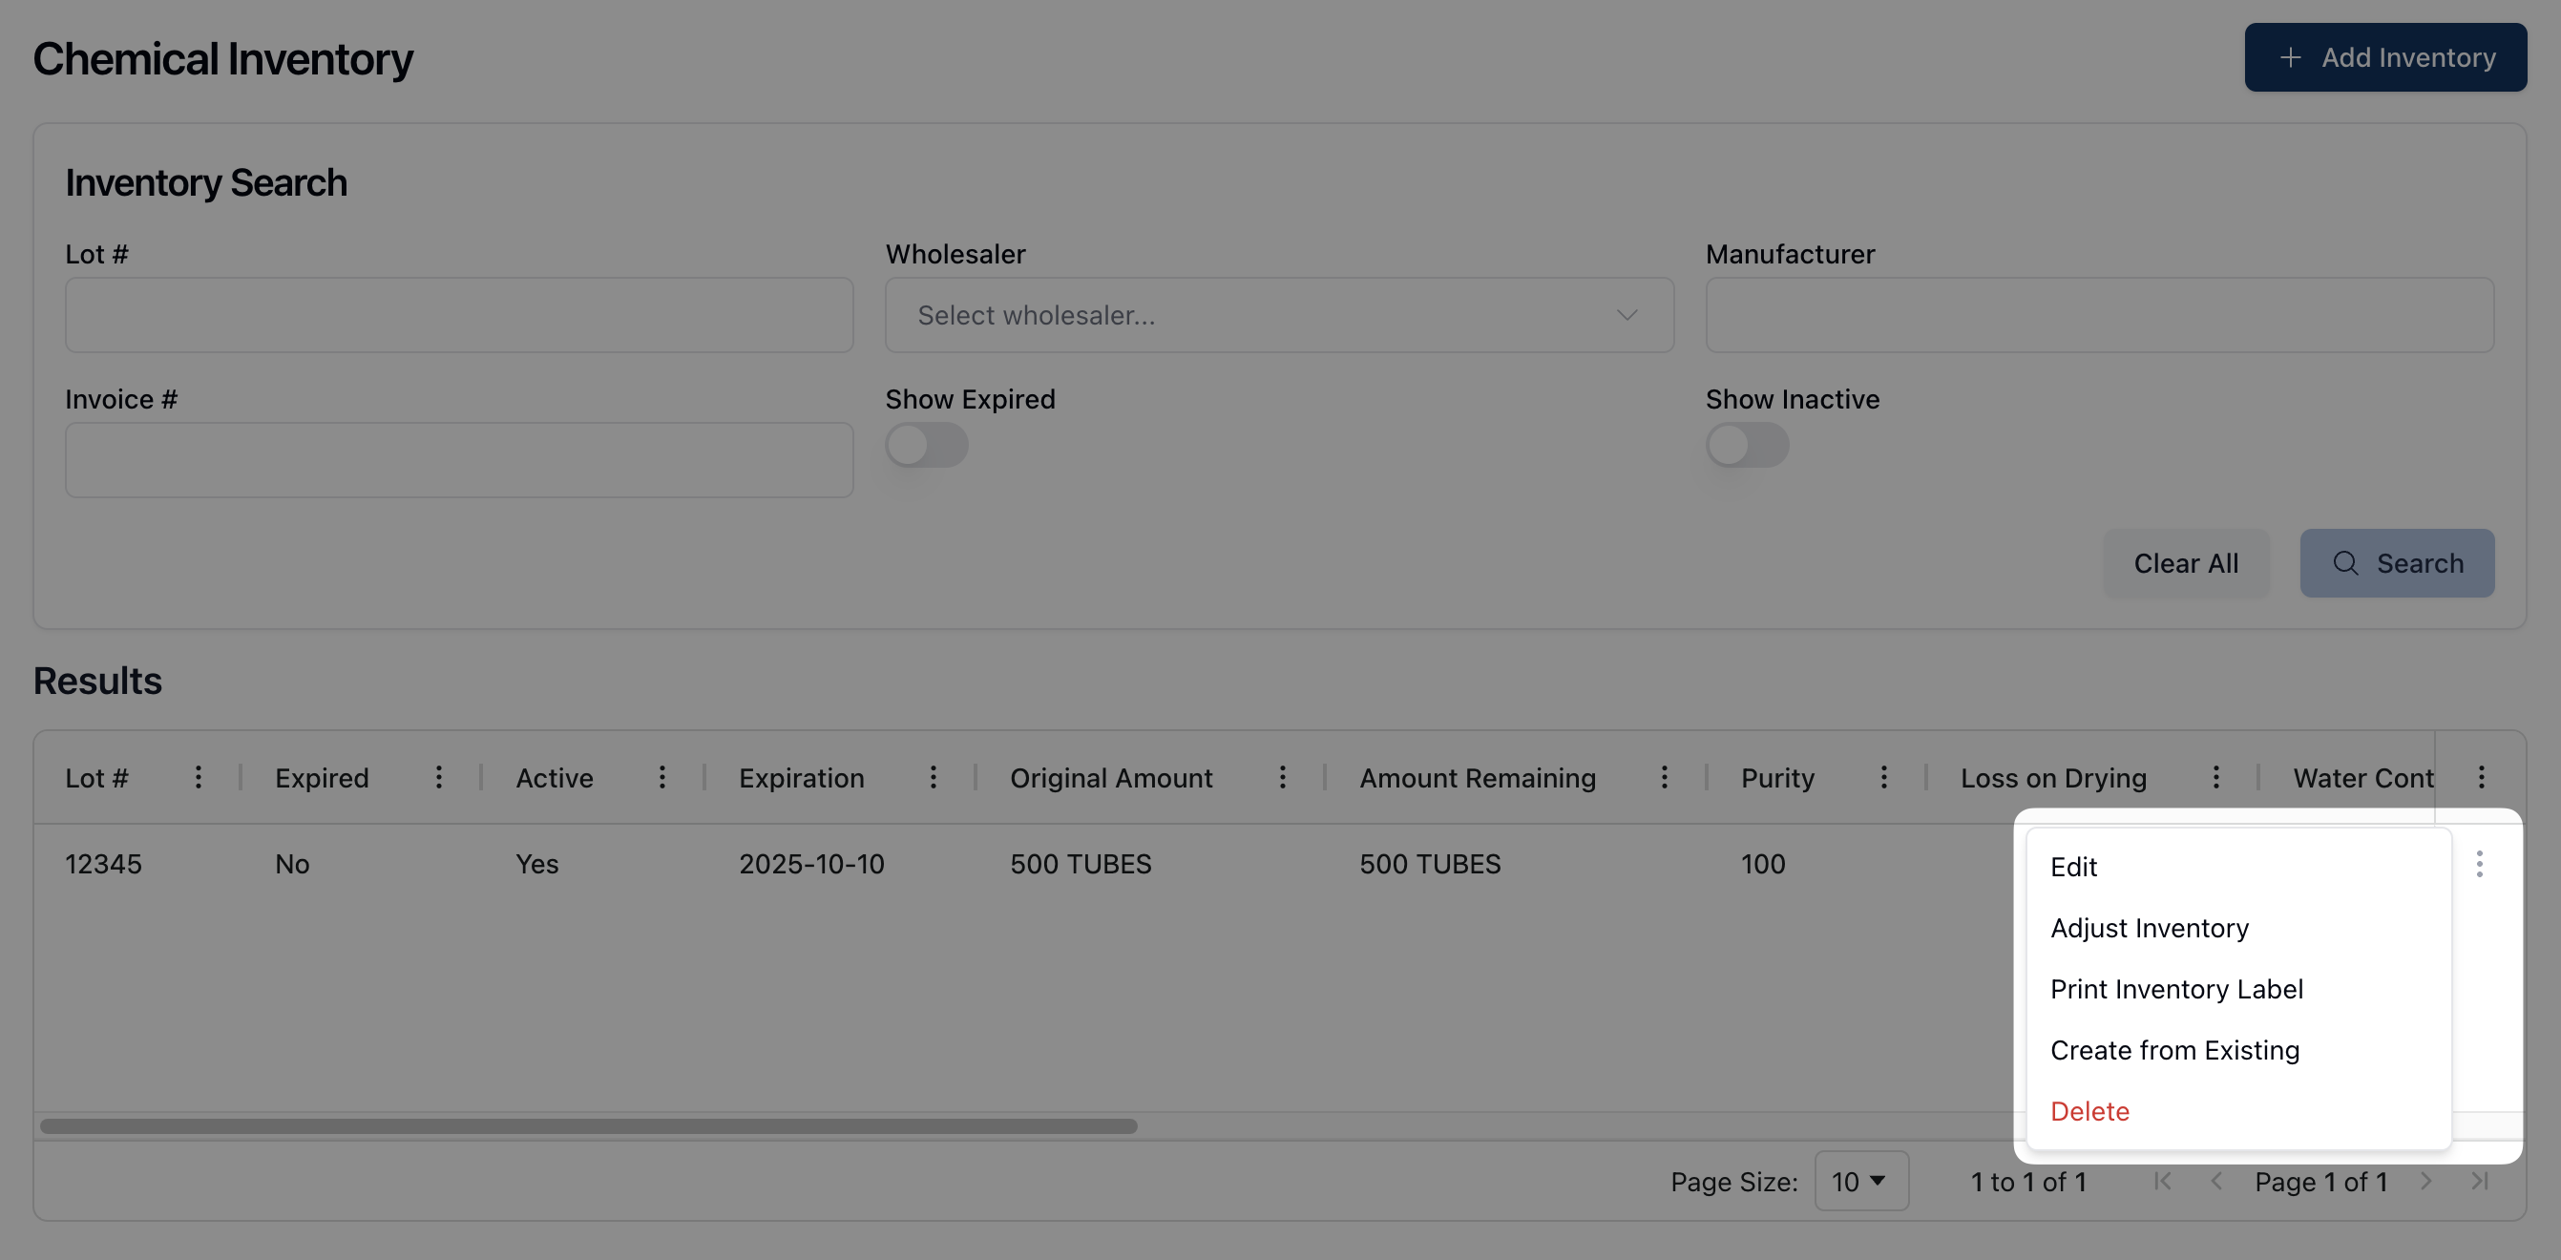The height and width of the screenshot is (1260, 2561).
Task: Open the Page Size dropdown
Action: click(1860, 1182)
